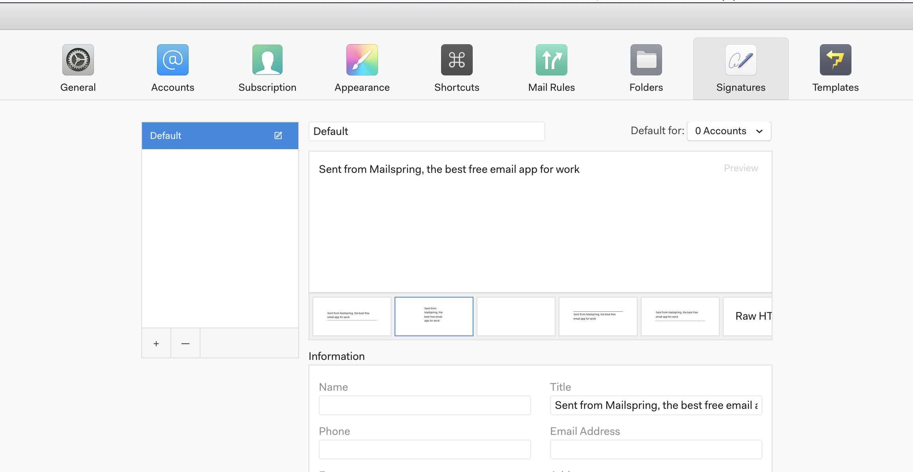Open the General preferences pane
Screen dimensions: 913x472
(x=78, y=68)
